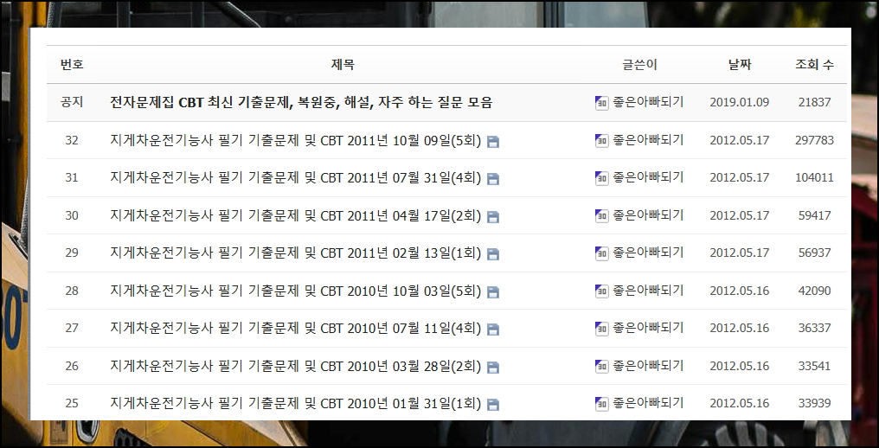The image size is (879, 448).
Task: Select view count 59417
Action: [x=814, y=215]
